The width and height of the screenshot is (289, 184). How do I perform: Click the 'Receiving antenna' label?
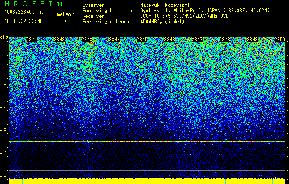(106, 22)
